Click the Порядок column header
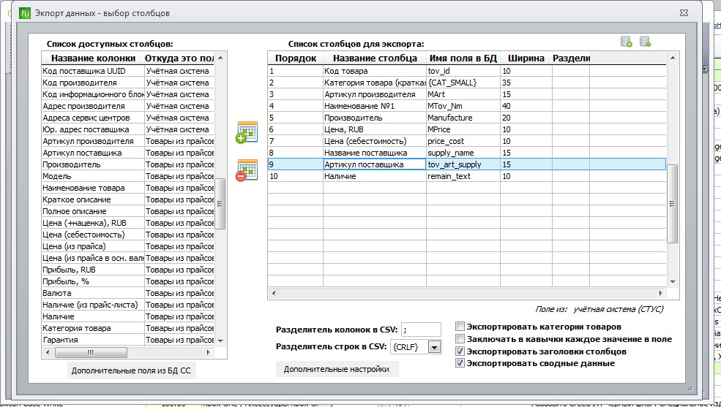The image size is (721, 407). [x=296, y=58]
